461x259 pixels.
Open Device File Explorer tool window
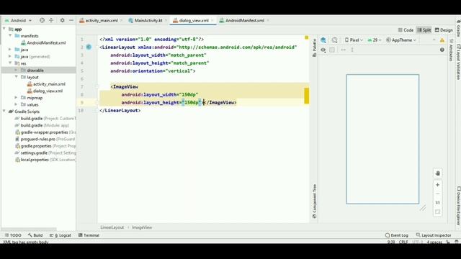tap(458, 206)
